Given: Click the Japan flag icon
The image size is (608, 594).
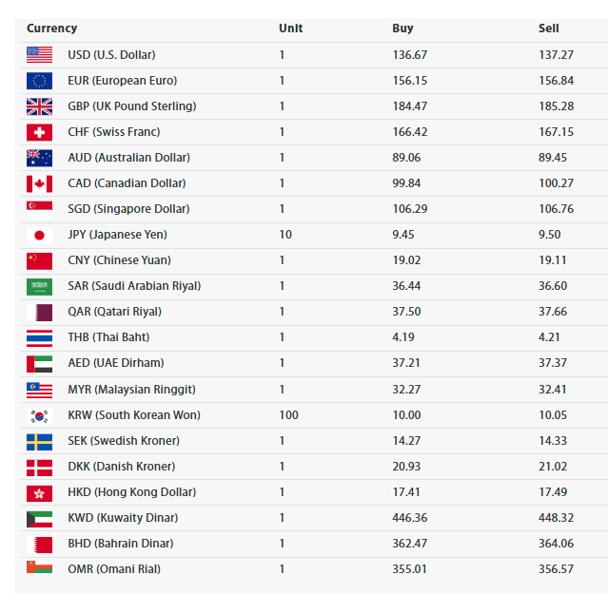Looking at the screenshot, I should coord(39,235).
